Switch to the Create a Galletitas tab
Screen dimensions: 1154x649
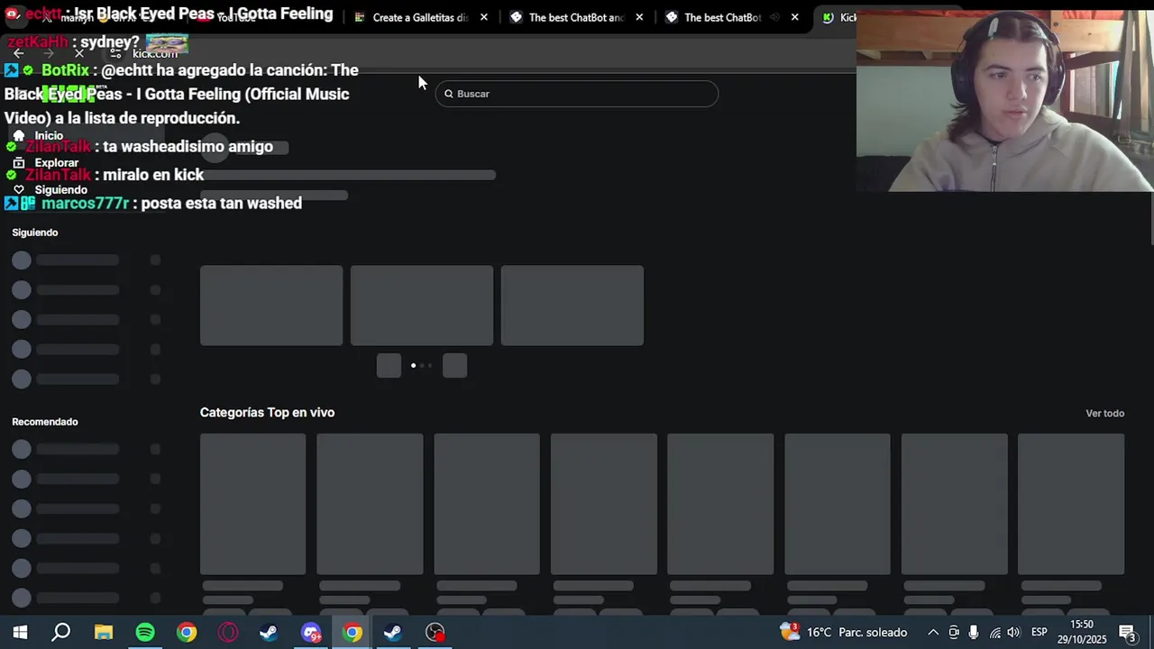[419, 17]
